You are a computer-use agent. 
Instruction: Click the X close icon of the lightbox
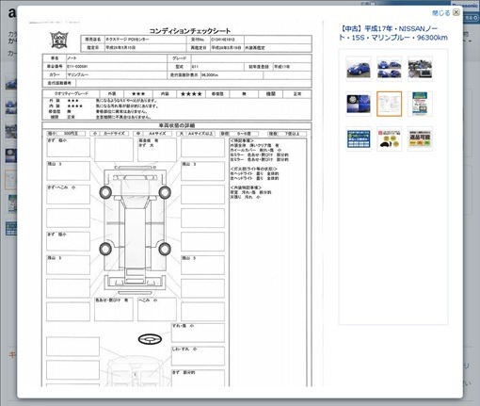tap(456, 12)
